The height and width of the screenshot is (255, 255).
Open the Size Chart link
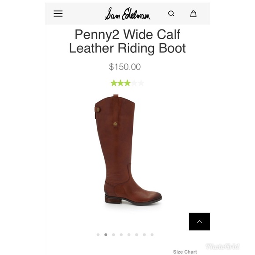click(185, 252)
